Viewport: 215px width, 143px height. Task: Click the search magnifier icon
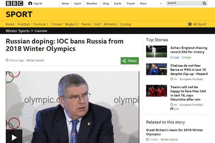point(204,4)
